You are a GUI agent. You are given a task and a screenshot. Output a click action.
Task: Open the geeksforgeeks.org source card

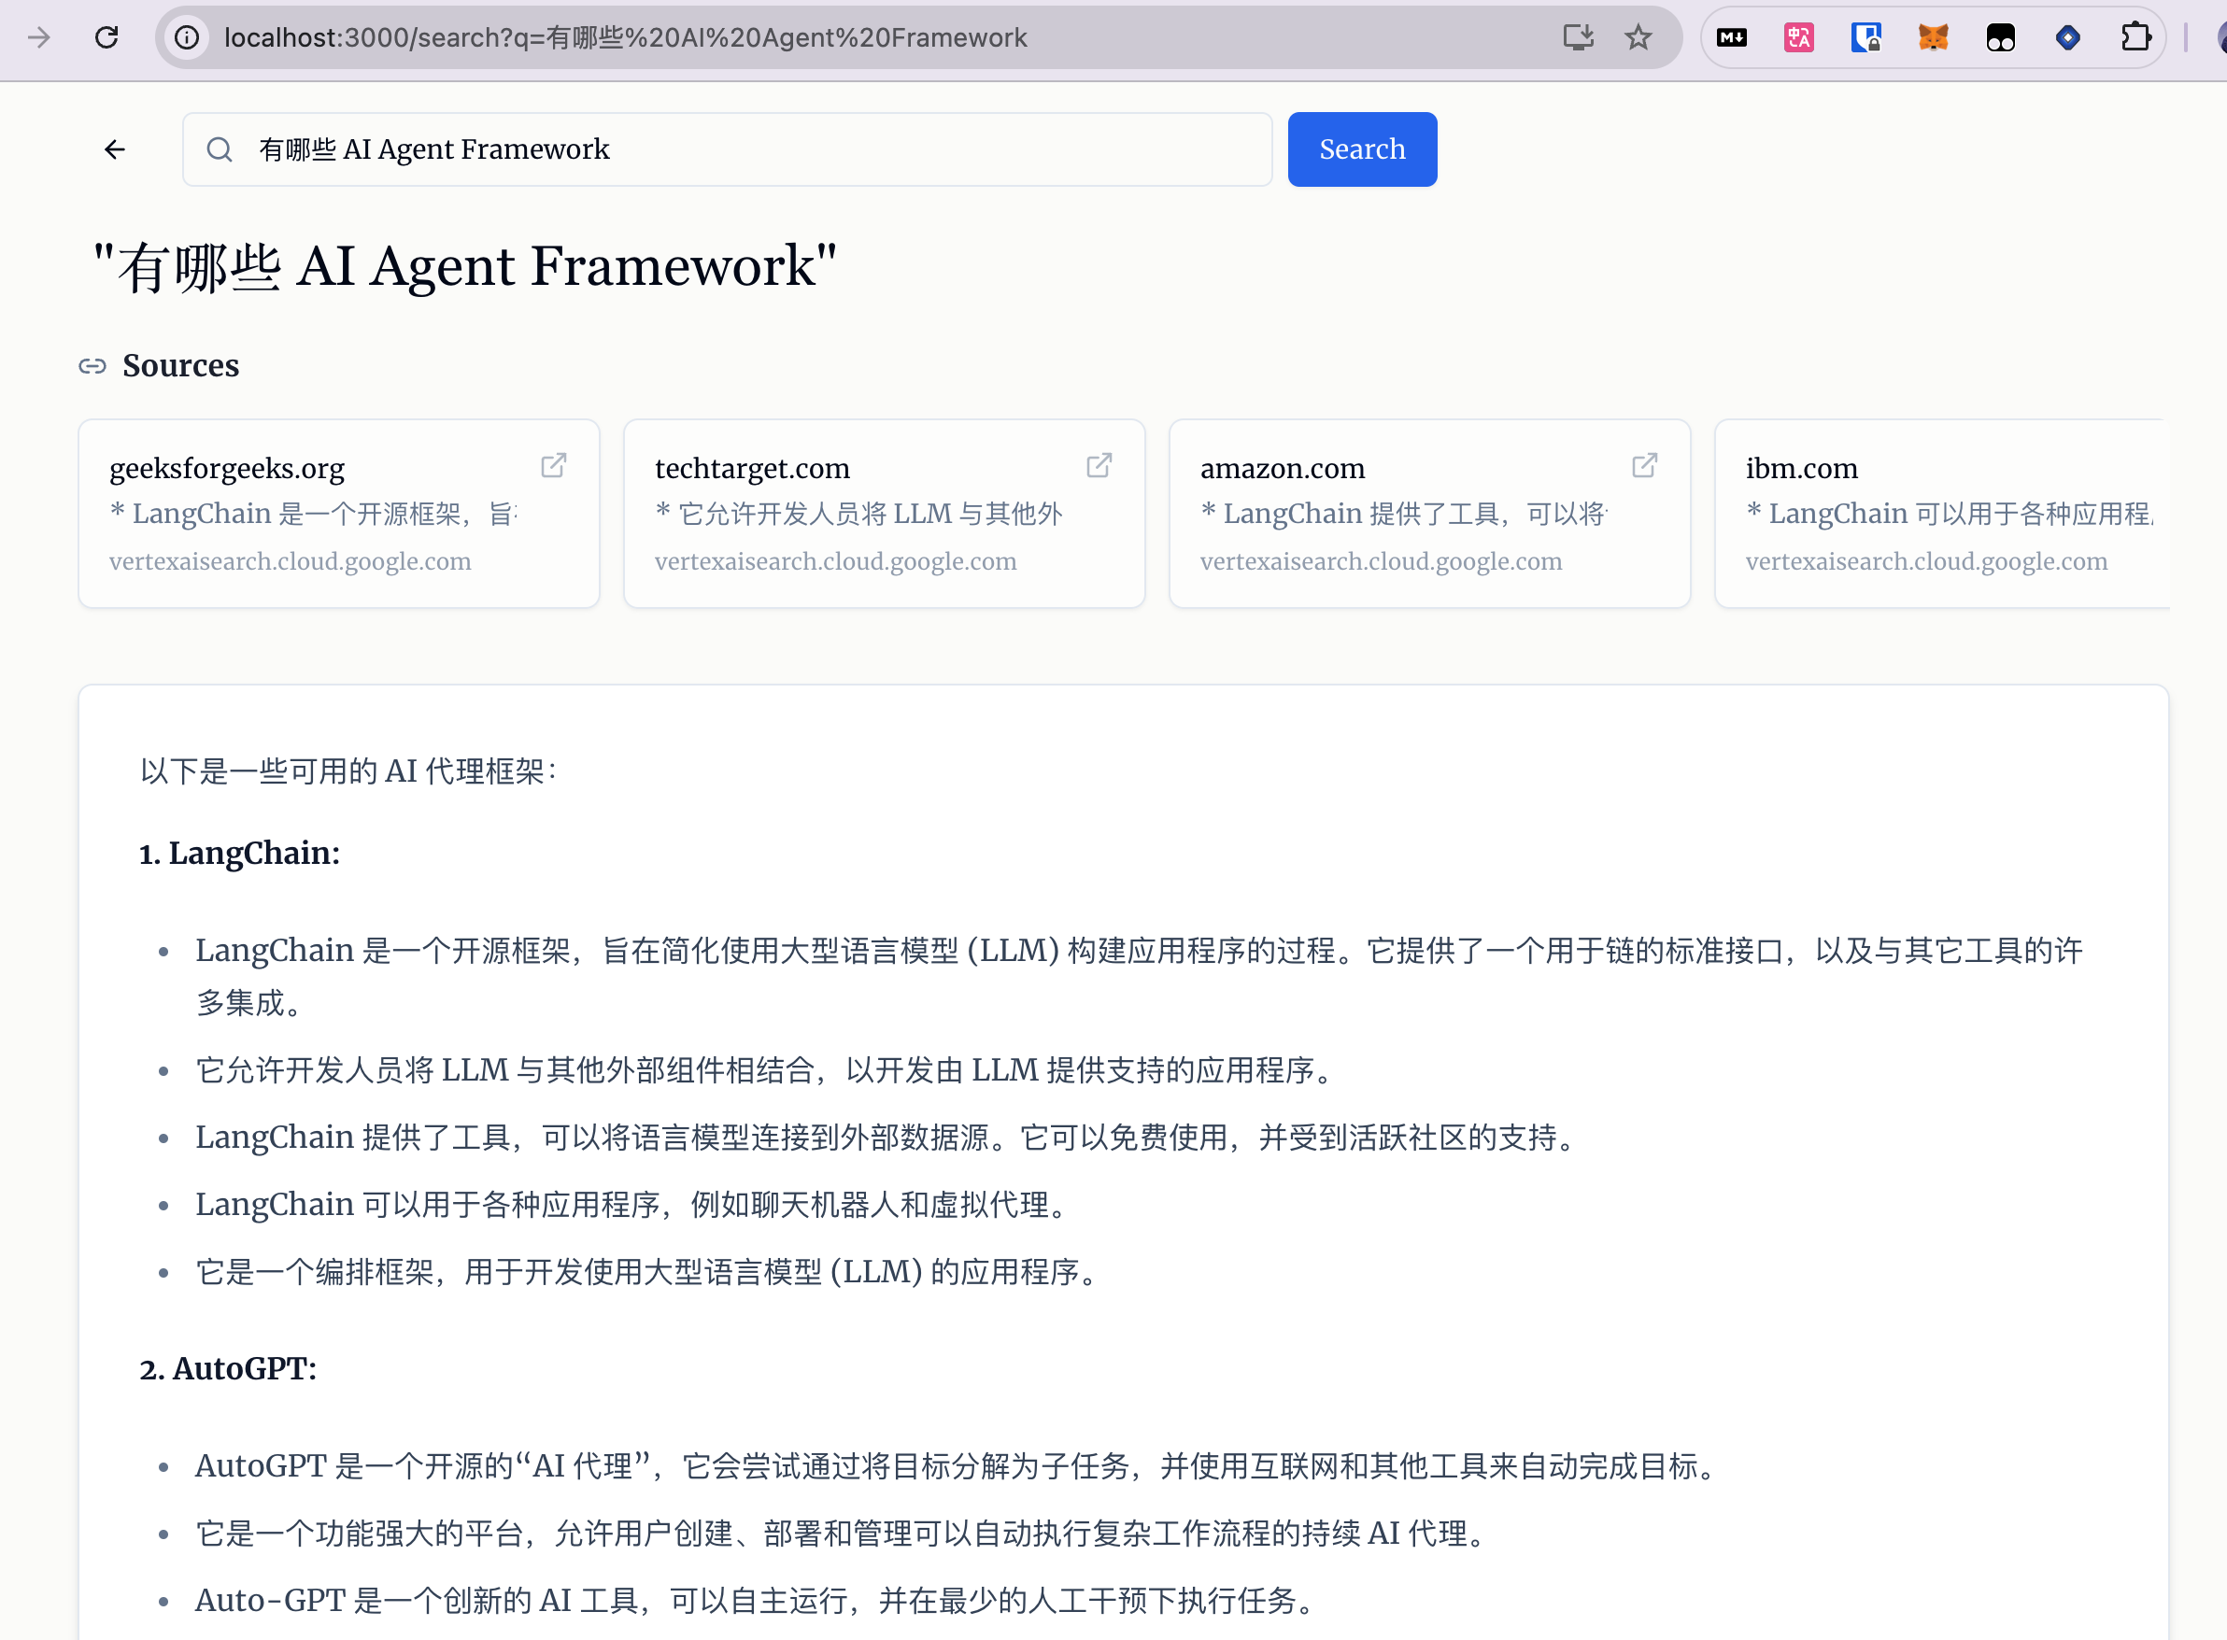click(338, 514)
